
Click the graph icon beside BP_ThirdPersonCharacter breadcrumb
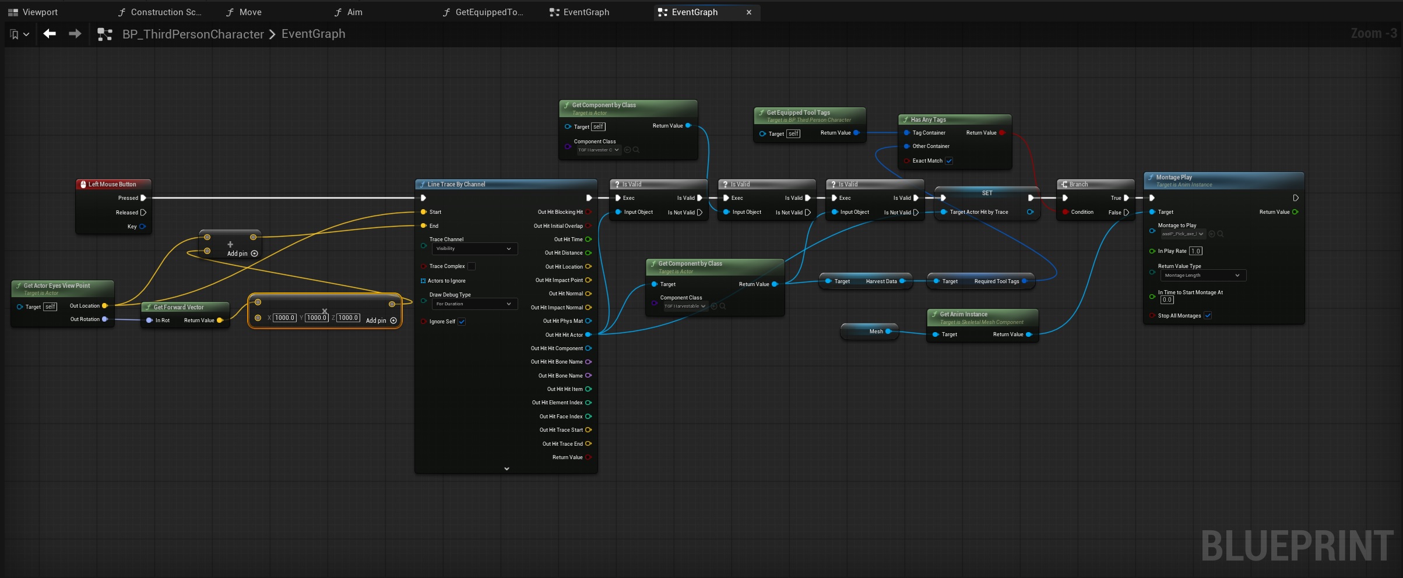coord(105,34)
